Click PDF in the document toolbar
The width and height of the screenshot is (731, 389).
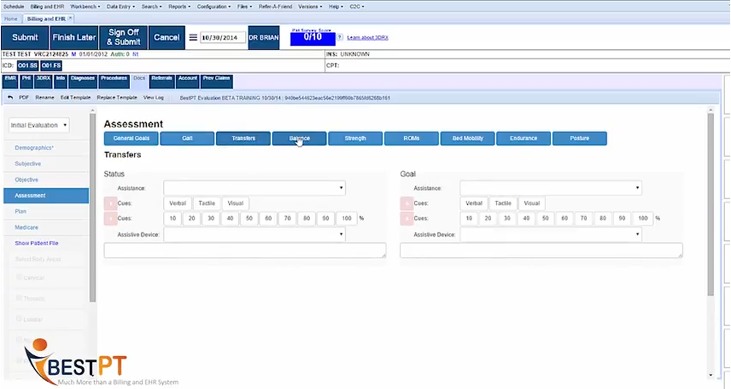(24, 98)
